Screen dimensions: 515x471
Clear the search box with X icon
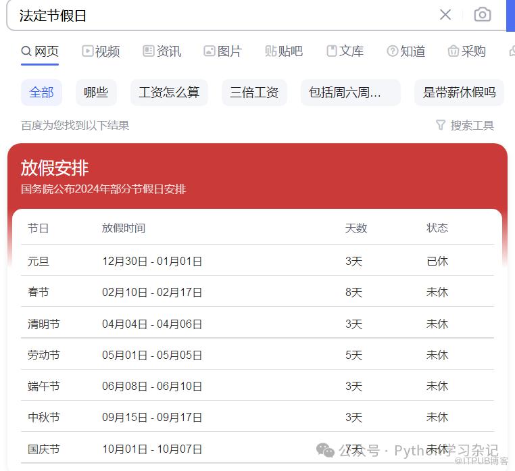[445, 15]
